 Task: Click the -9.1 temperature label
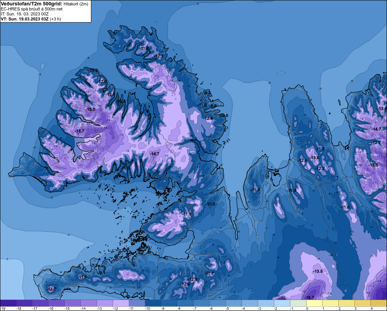[101, 273]
